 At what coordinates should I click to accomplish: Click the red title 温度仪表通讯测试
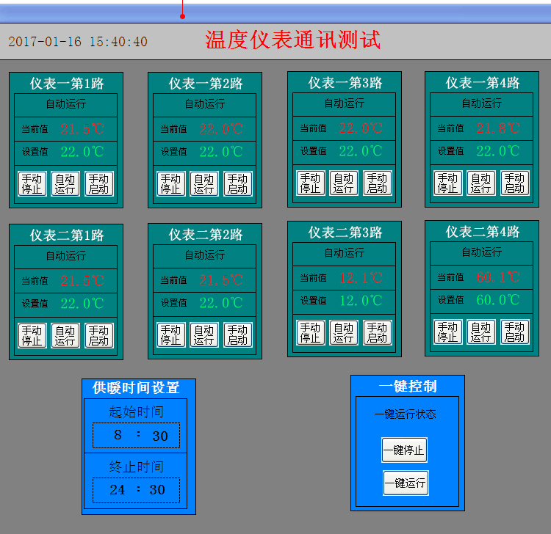[292, 40]
